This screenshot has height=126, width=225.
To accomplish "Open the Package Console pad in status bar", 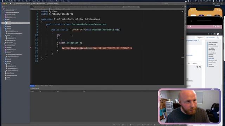I will coord(147,125).
